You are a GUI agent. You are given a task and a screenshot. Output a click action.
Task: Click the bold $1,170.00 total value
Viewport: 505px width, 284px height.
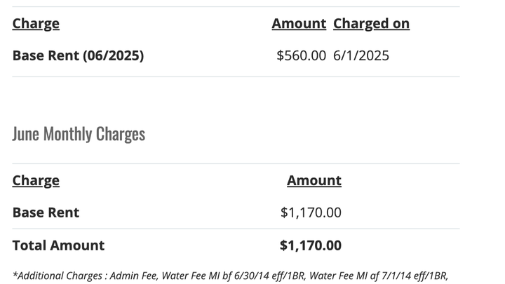310,245
